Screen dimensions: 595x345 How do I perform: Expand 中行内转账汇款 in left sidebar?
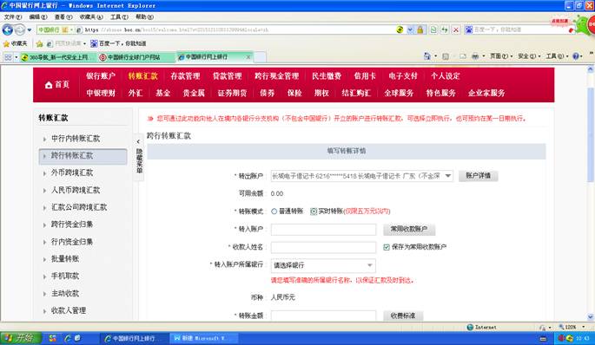[x=76, y=139]
